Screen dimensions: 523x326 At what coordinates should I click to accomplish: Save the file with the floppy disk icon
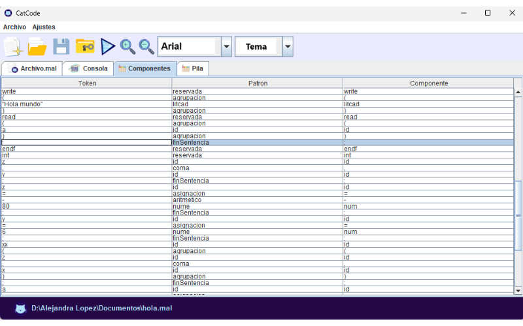click(61, 47)
